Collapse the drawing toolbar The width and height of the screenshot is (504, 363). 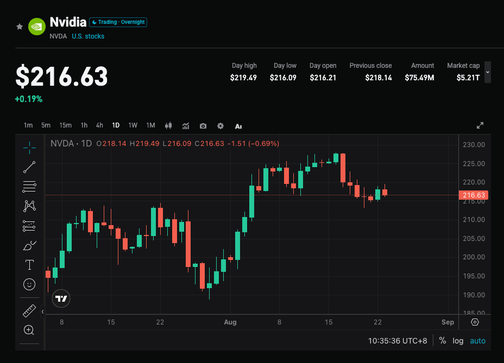(42, 311)
